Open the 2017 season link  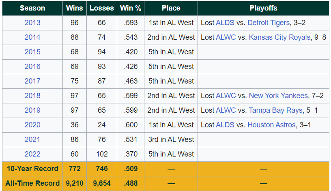tap(32, 81)
